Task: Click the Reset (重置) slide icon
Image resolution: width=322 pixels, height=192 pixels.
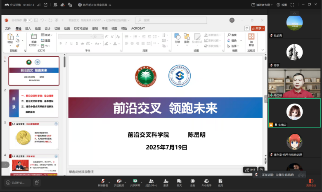Action: tap(43, 40)
